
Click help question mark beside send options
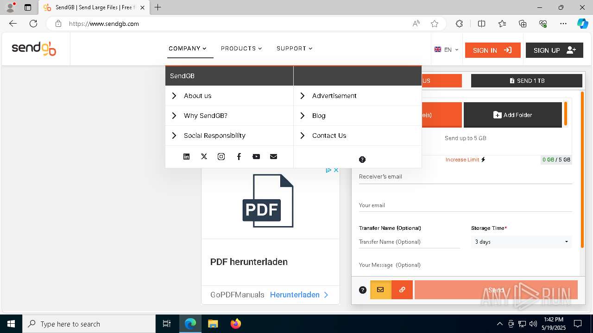(363, 290)
